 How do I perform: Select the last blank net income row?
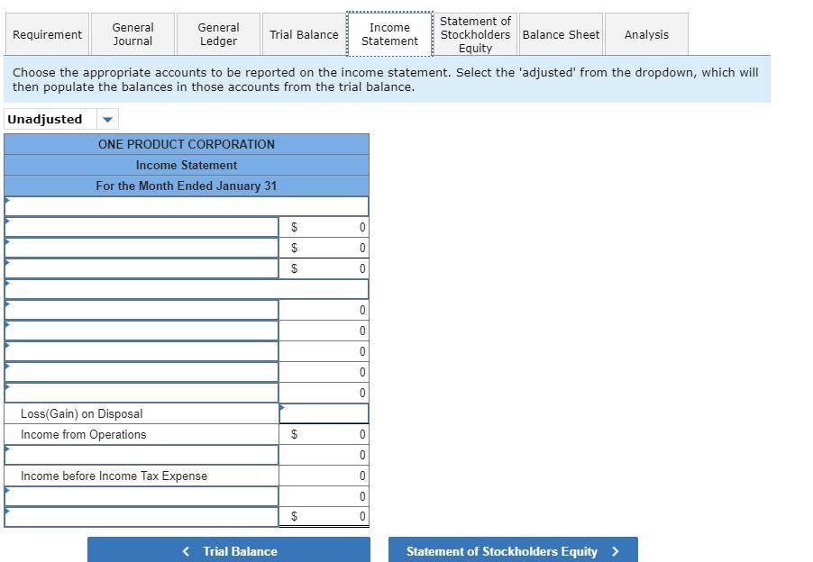(142, 516)
